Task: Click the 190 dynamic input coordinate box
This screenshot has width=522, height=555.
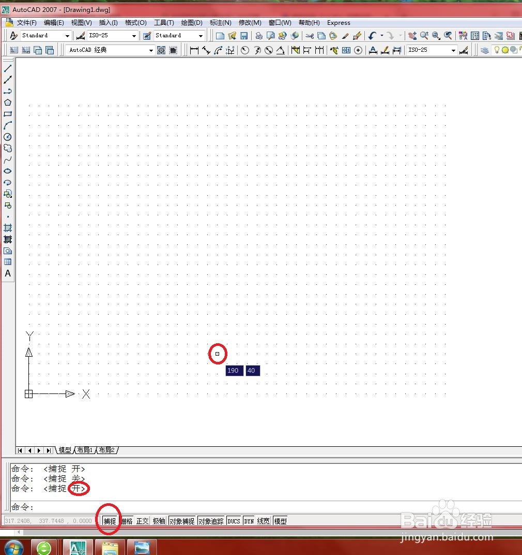Action: point(234,371)
